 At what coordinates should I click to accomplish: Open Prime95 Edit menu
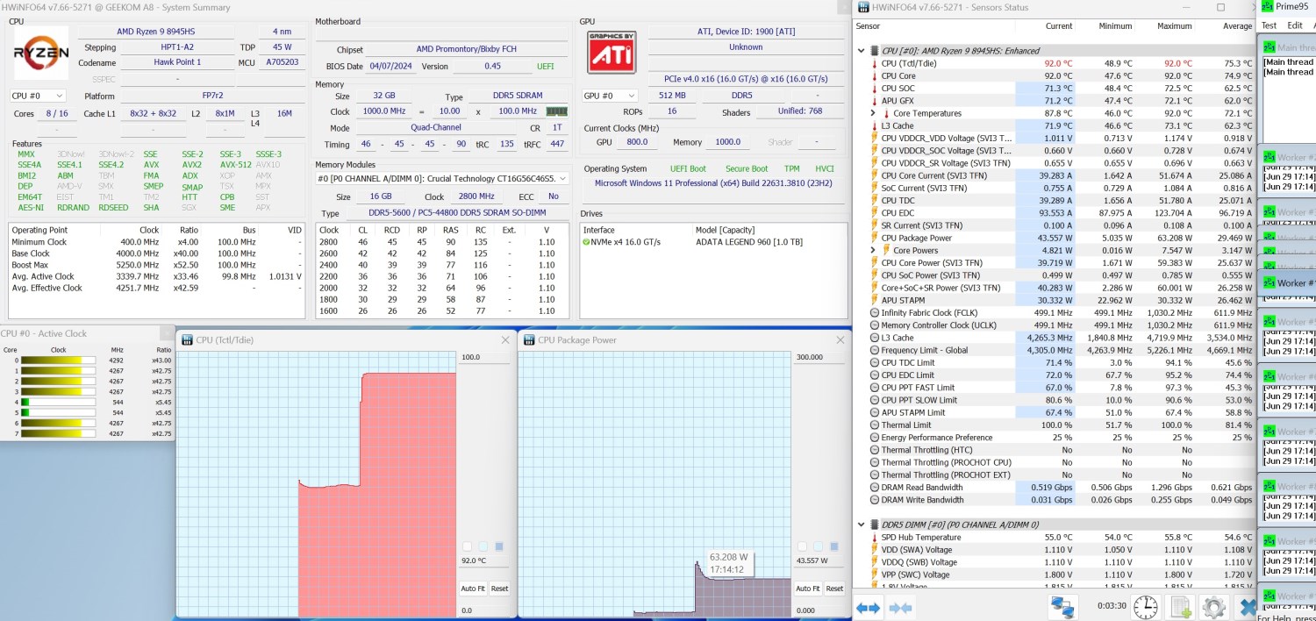tap(1295, 25)
